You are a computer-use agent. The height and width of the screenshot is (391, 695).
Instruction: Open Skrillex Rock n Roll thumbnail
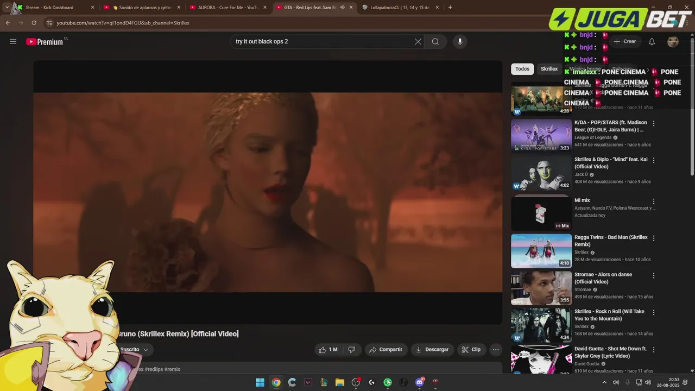541,325
